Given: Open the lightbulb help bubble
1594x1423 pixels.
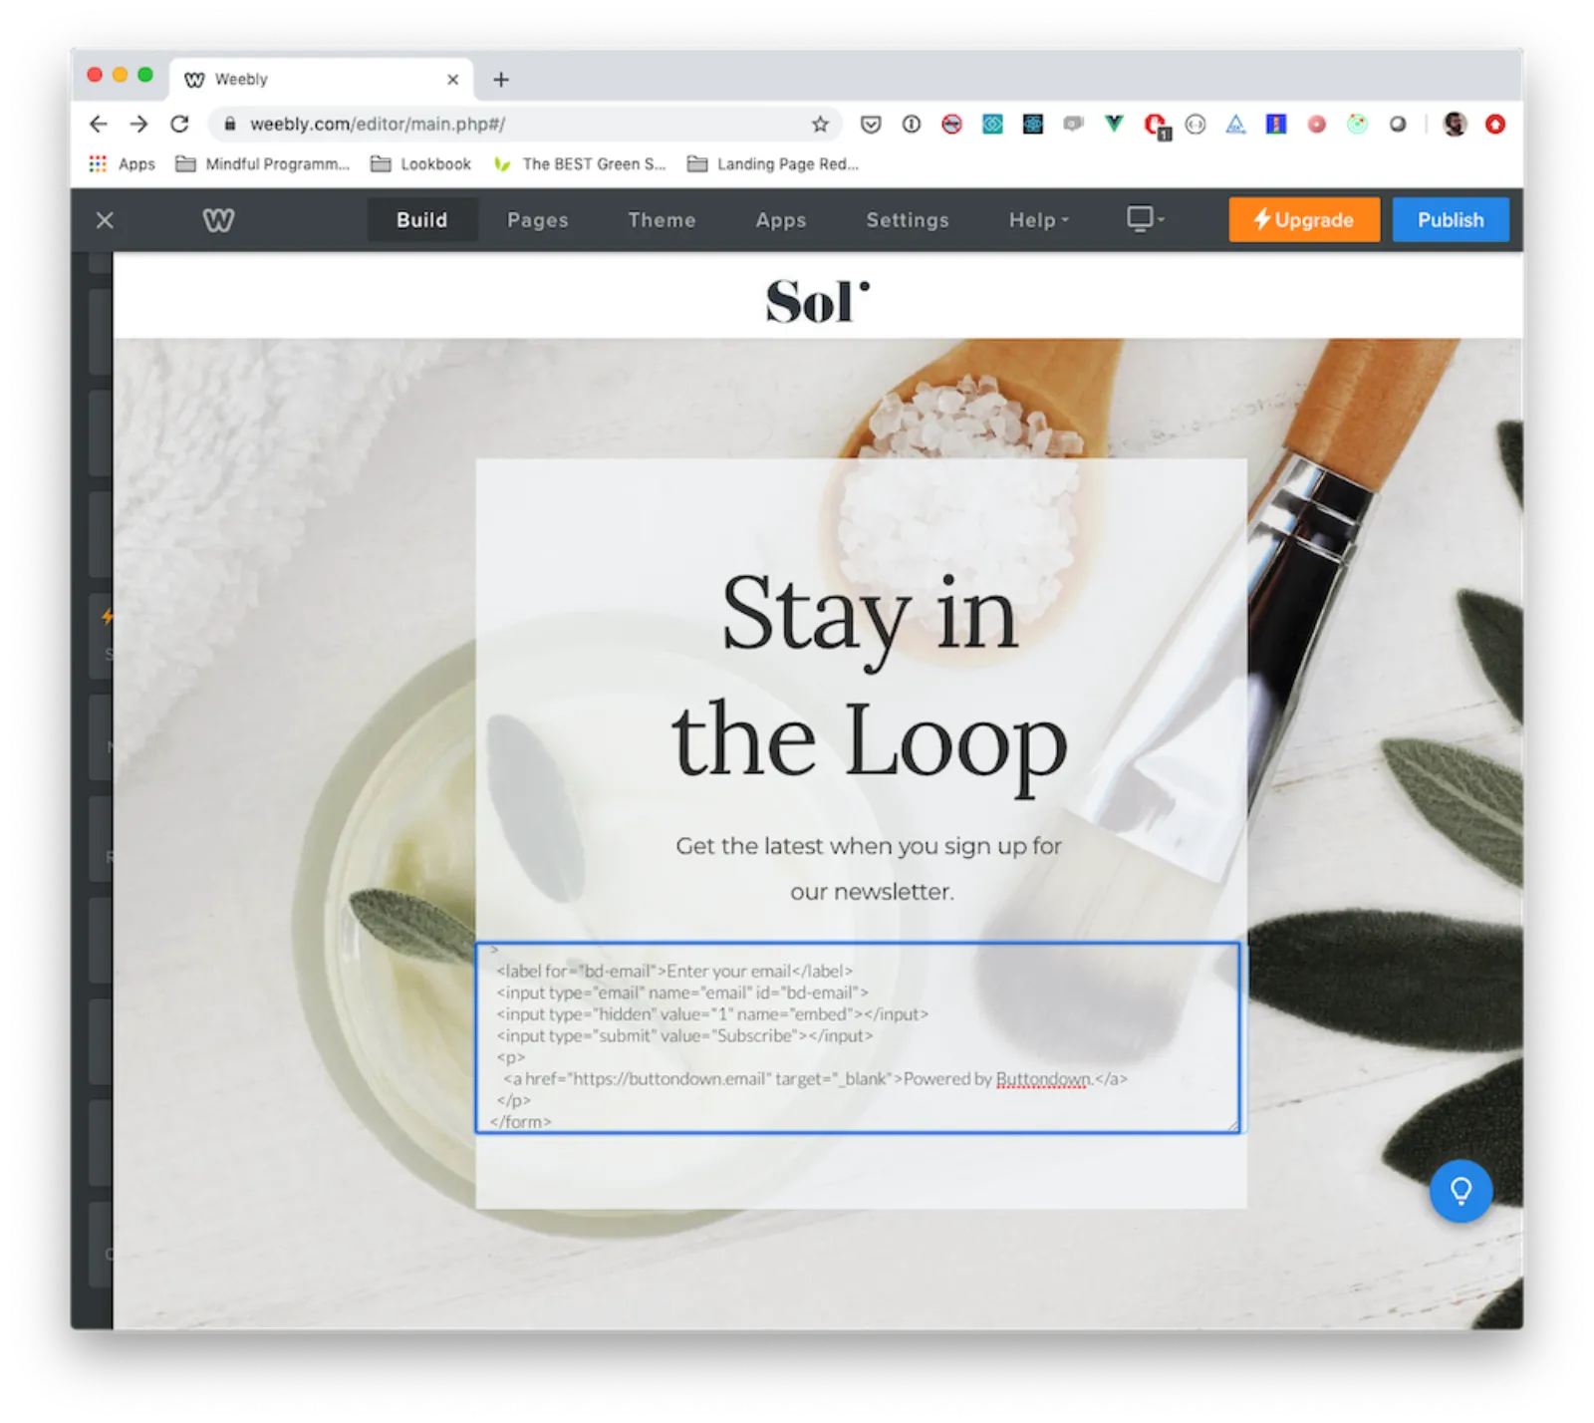Looking at the screenshot, I should tap(1461, 1190).
